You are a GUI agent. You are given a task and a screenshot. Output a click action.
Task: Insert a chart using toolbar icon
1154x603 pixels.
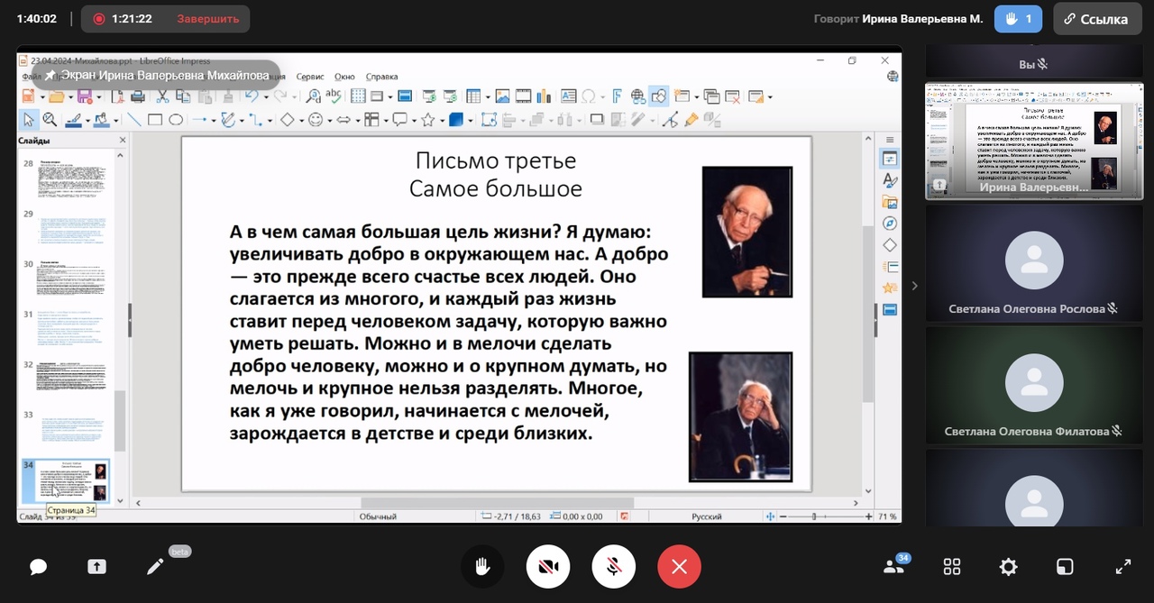tap(545, 96)
